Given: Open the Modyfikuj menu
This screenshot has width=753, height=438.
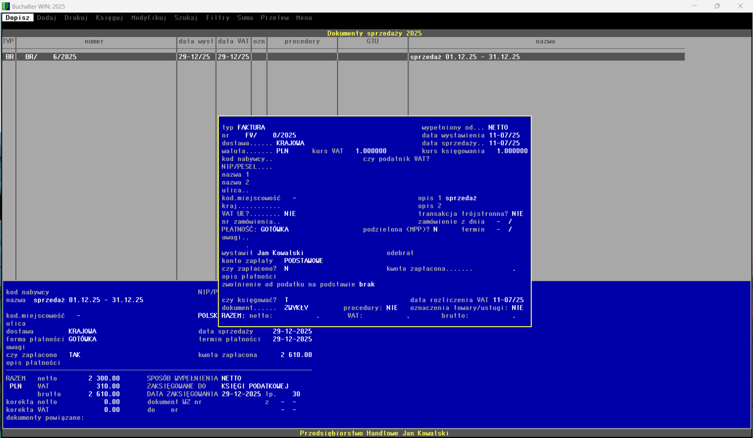Looking at the screenshot, I should 149,18.
